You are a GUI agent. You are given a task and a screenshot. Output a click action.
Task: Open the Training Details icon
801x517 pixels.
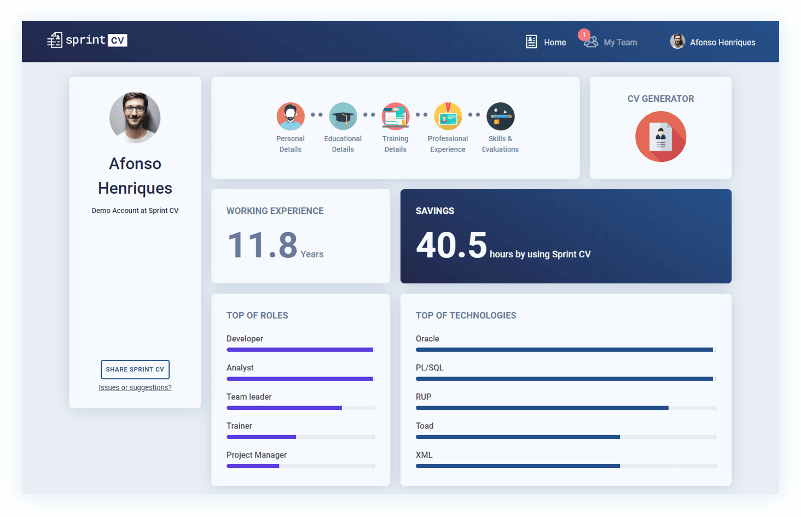[395, 117]
